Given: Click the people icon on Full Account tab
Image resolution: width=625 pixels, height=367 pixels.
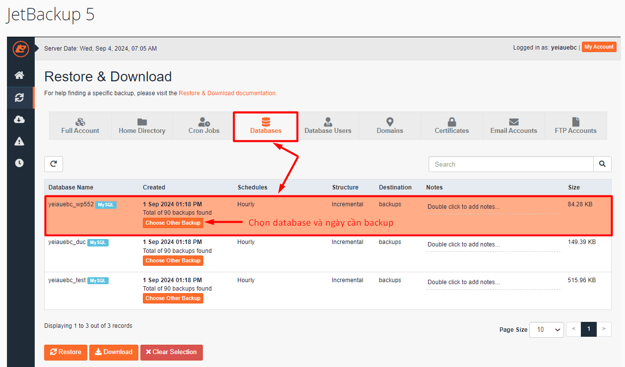Looking at the screenshot, I should tap(80, 122).
